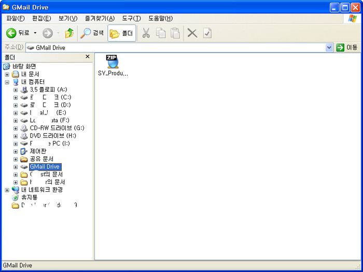Viewport: 363px width, 272px height.
Task: Select the 공유 문서 folder icon
Action: (24, 159)
